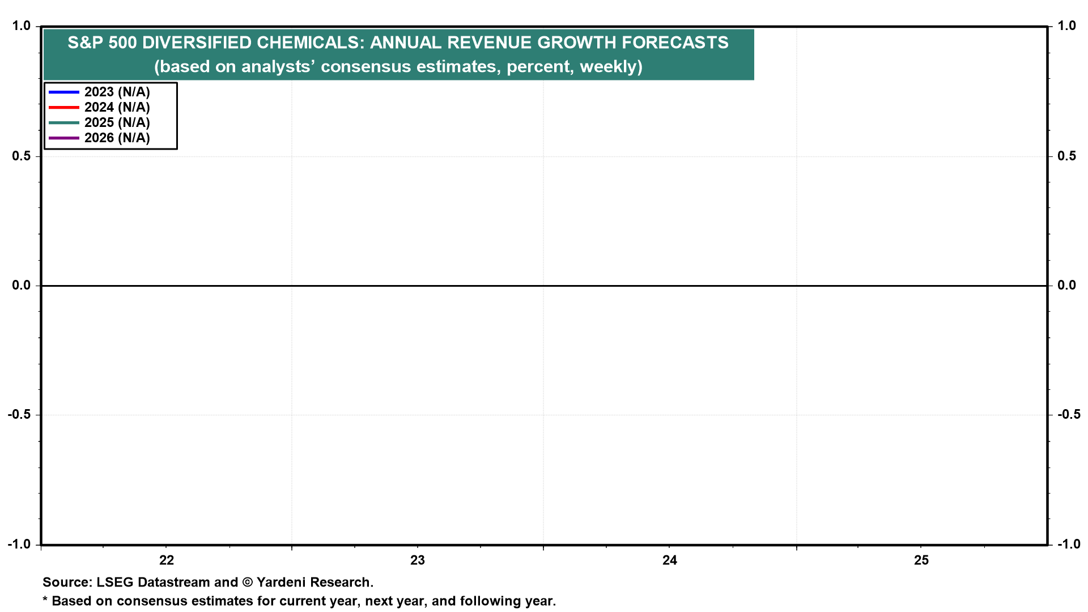The width and height of the screenshot is (1088, 612).
Task: Select the 2023 (N/A) legend label
Action: coord(117,92)
